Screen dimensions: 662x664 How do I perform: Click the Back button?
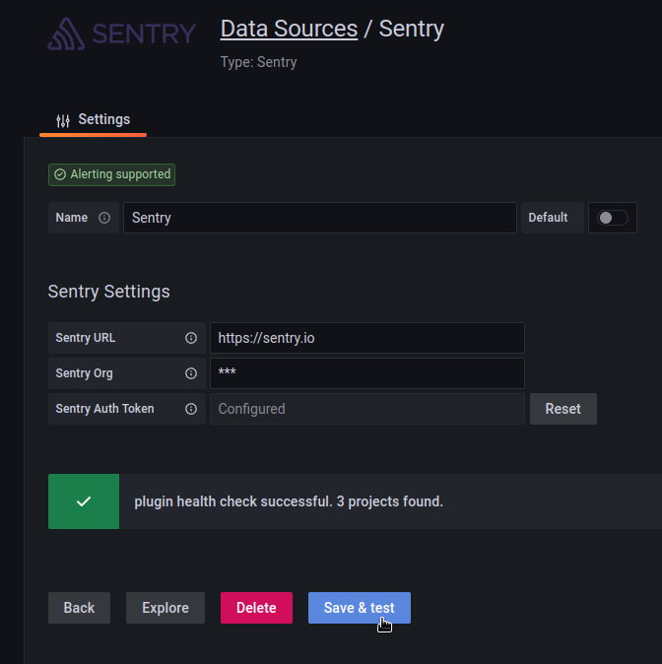tap(79, 608)
